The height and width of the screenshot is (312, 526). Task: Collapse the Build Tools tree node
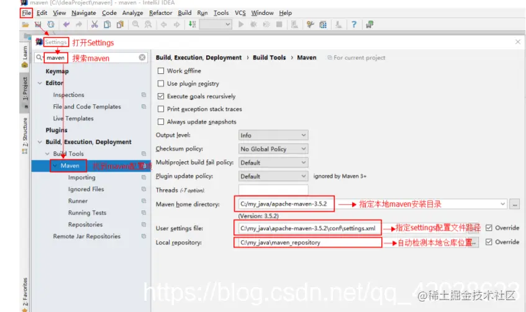click(x=47, y=153)
